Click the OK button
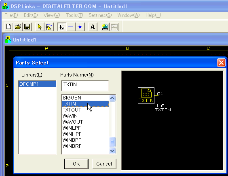Viewport: 228px width, 176px height. point(76,164)
